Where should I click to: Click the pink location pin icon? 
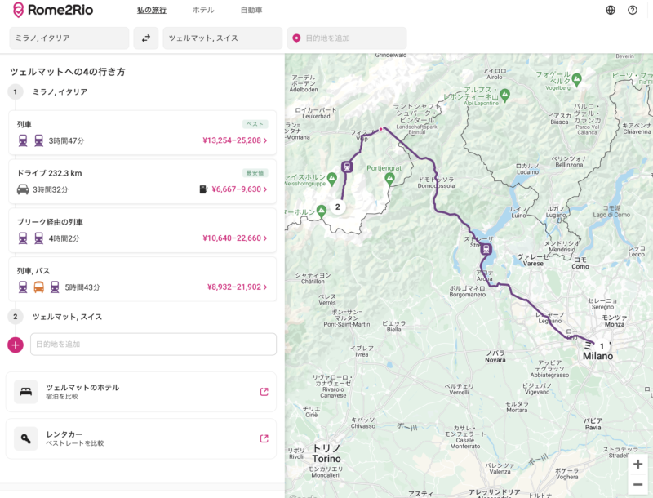point(296,38)
